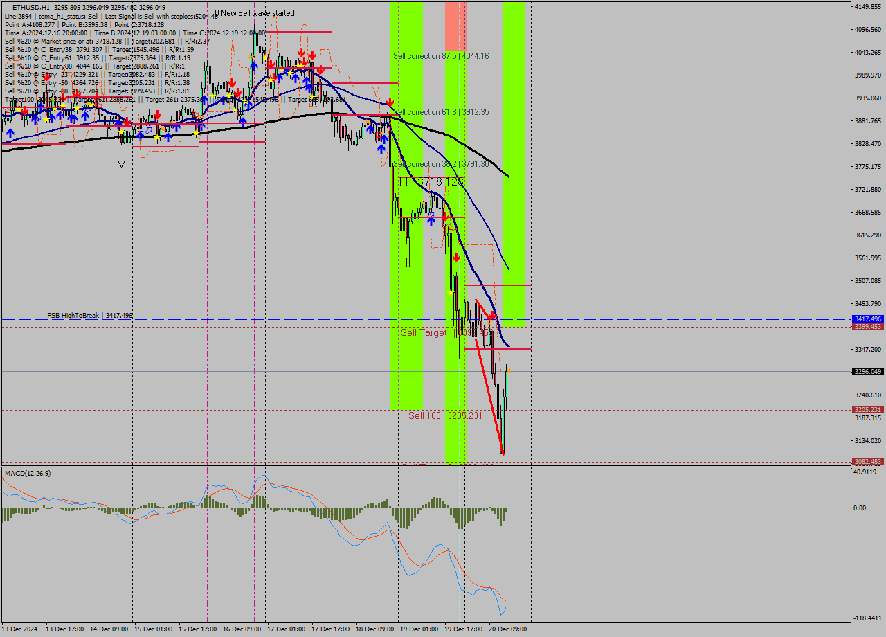
Task: Click the '19 Dec 17:00' time axis label
Action: click(x=464, y=629)
